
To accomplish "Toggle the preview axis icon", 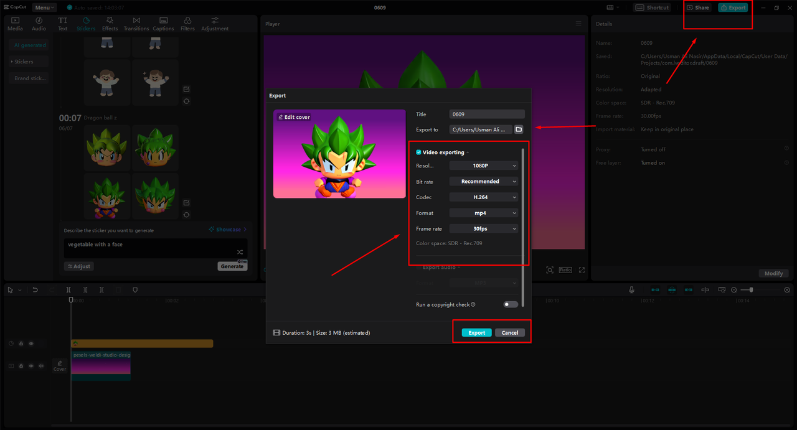I will pos(705,290).
